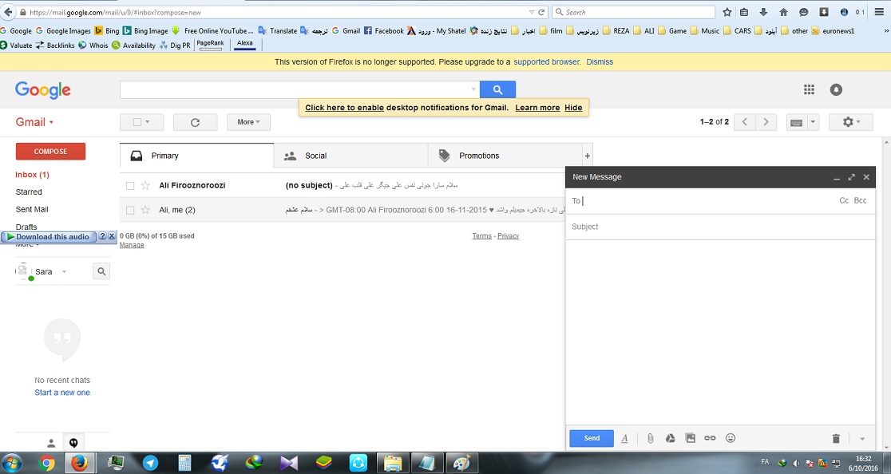
Task: Open the input tools dropdown arrow
Action: [813, 122]
